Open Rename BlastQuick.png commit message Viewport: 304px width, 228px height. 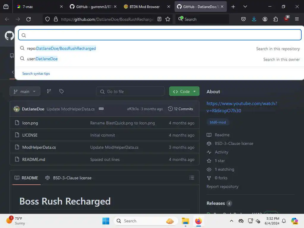point(123,123)
